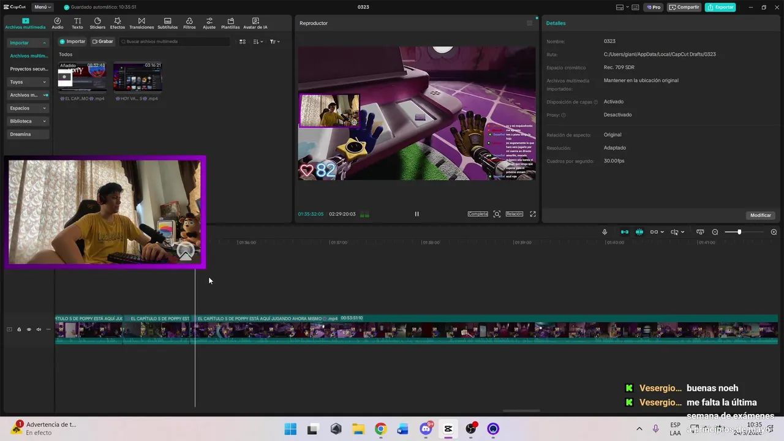Screen dimensions: 784x441
Task: Open the media filter dropdown
Action: click(x=275, y=42)
